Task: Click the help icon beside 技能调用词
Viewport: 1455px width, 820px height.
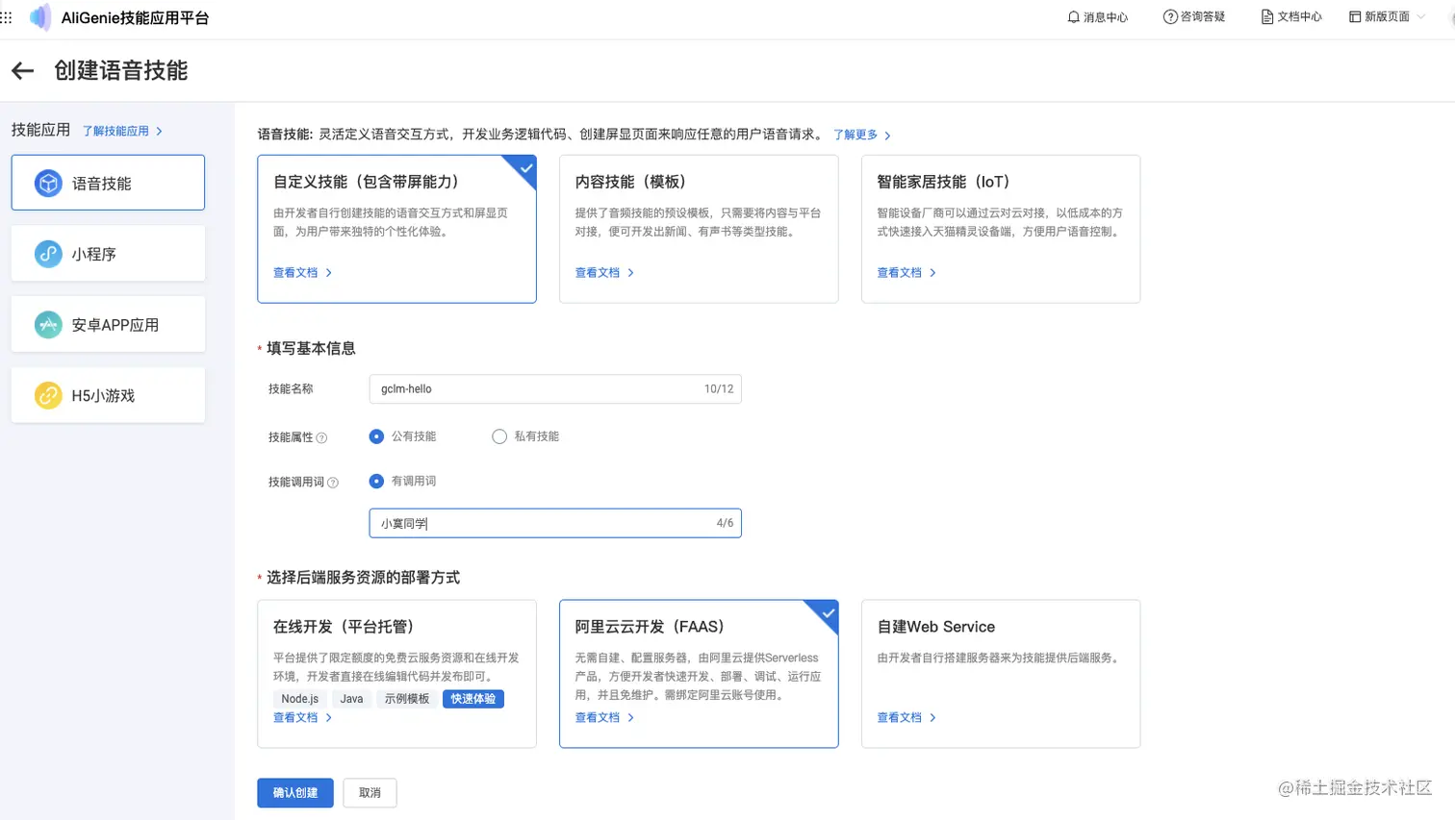Action: point(333,483)
